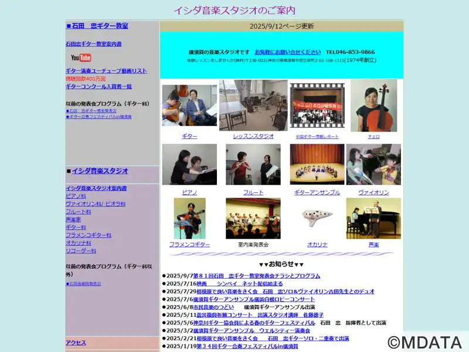This screenshot has height=352, width=469.
Task: Click the film-strip China guitar report photo
Action: 317,106
